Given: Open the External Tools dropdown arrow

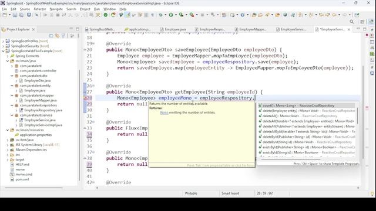Looking at the screenshot, I should 197,15.
